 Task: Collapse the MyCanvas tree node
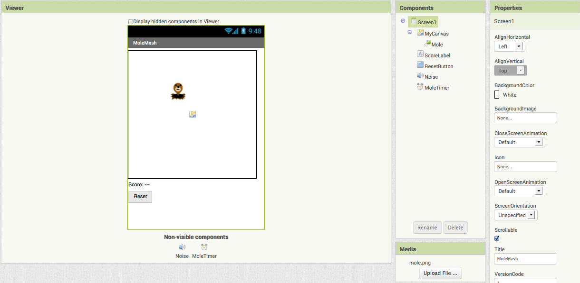[x=410, y=32]
